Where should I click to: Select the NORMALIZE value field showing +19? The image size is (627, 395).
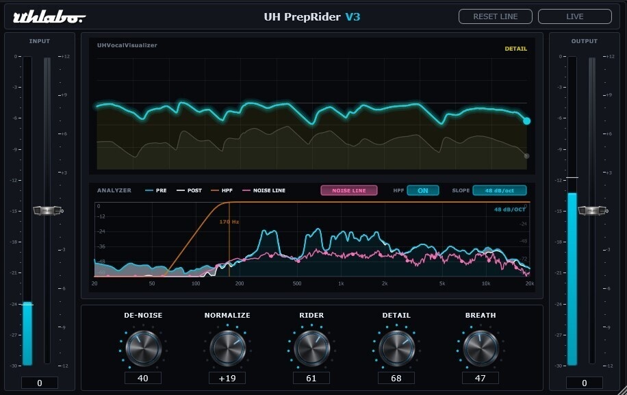coord(227,378)
